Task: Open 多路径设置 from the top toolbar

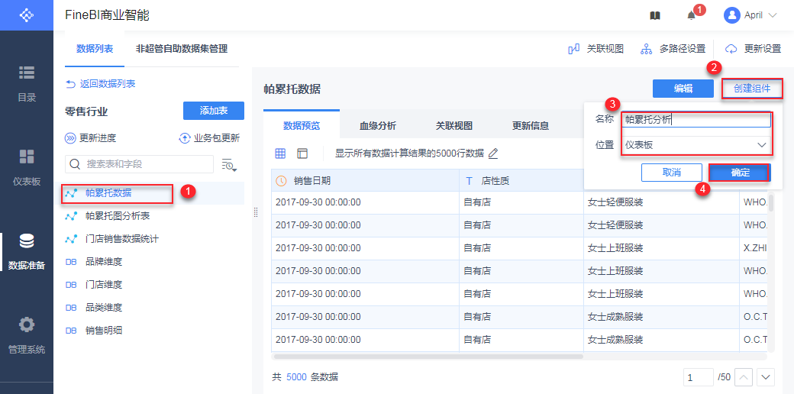Action: (673, 49)
